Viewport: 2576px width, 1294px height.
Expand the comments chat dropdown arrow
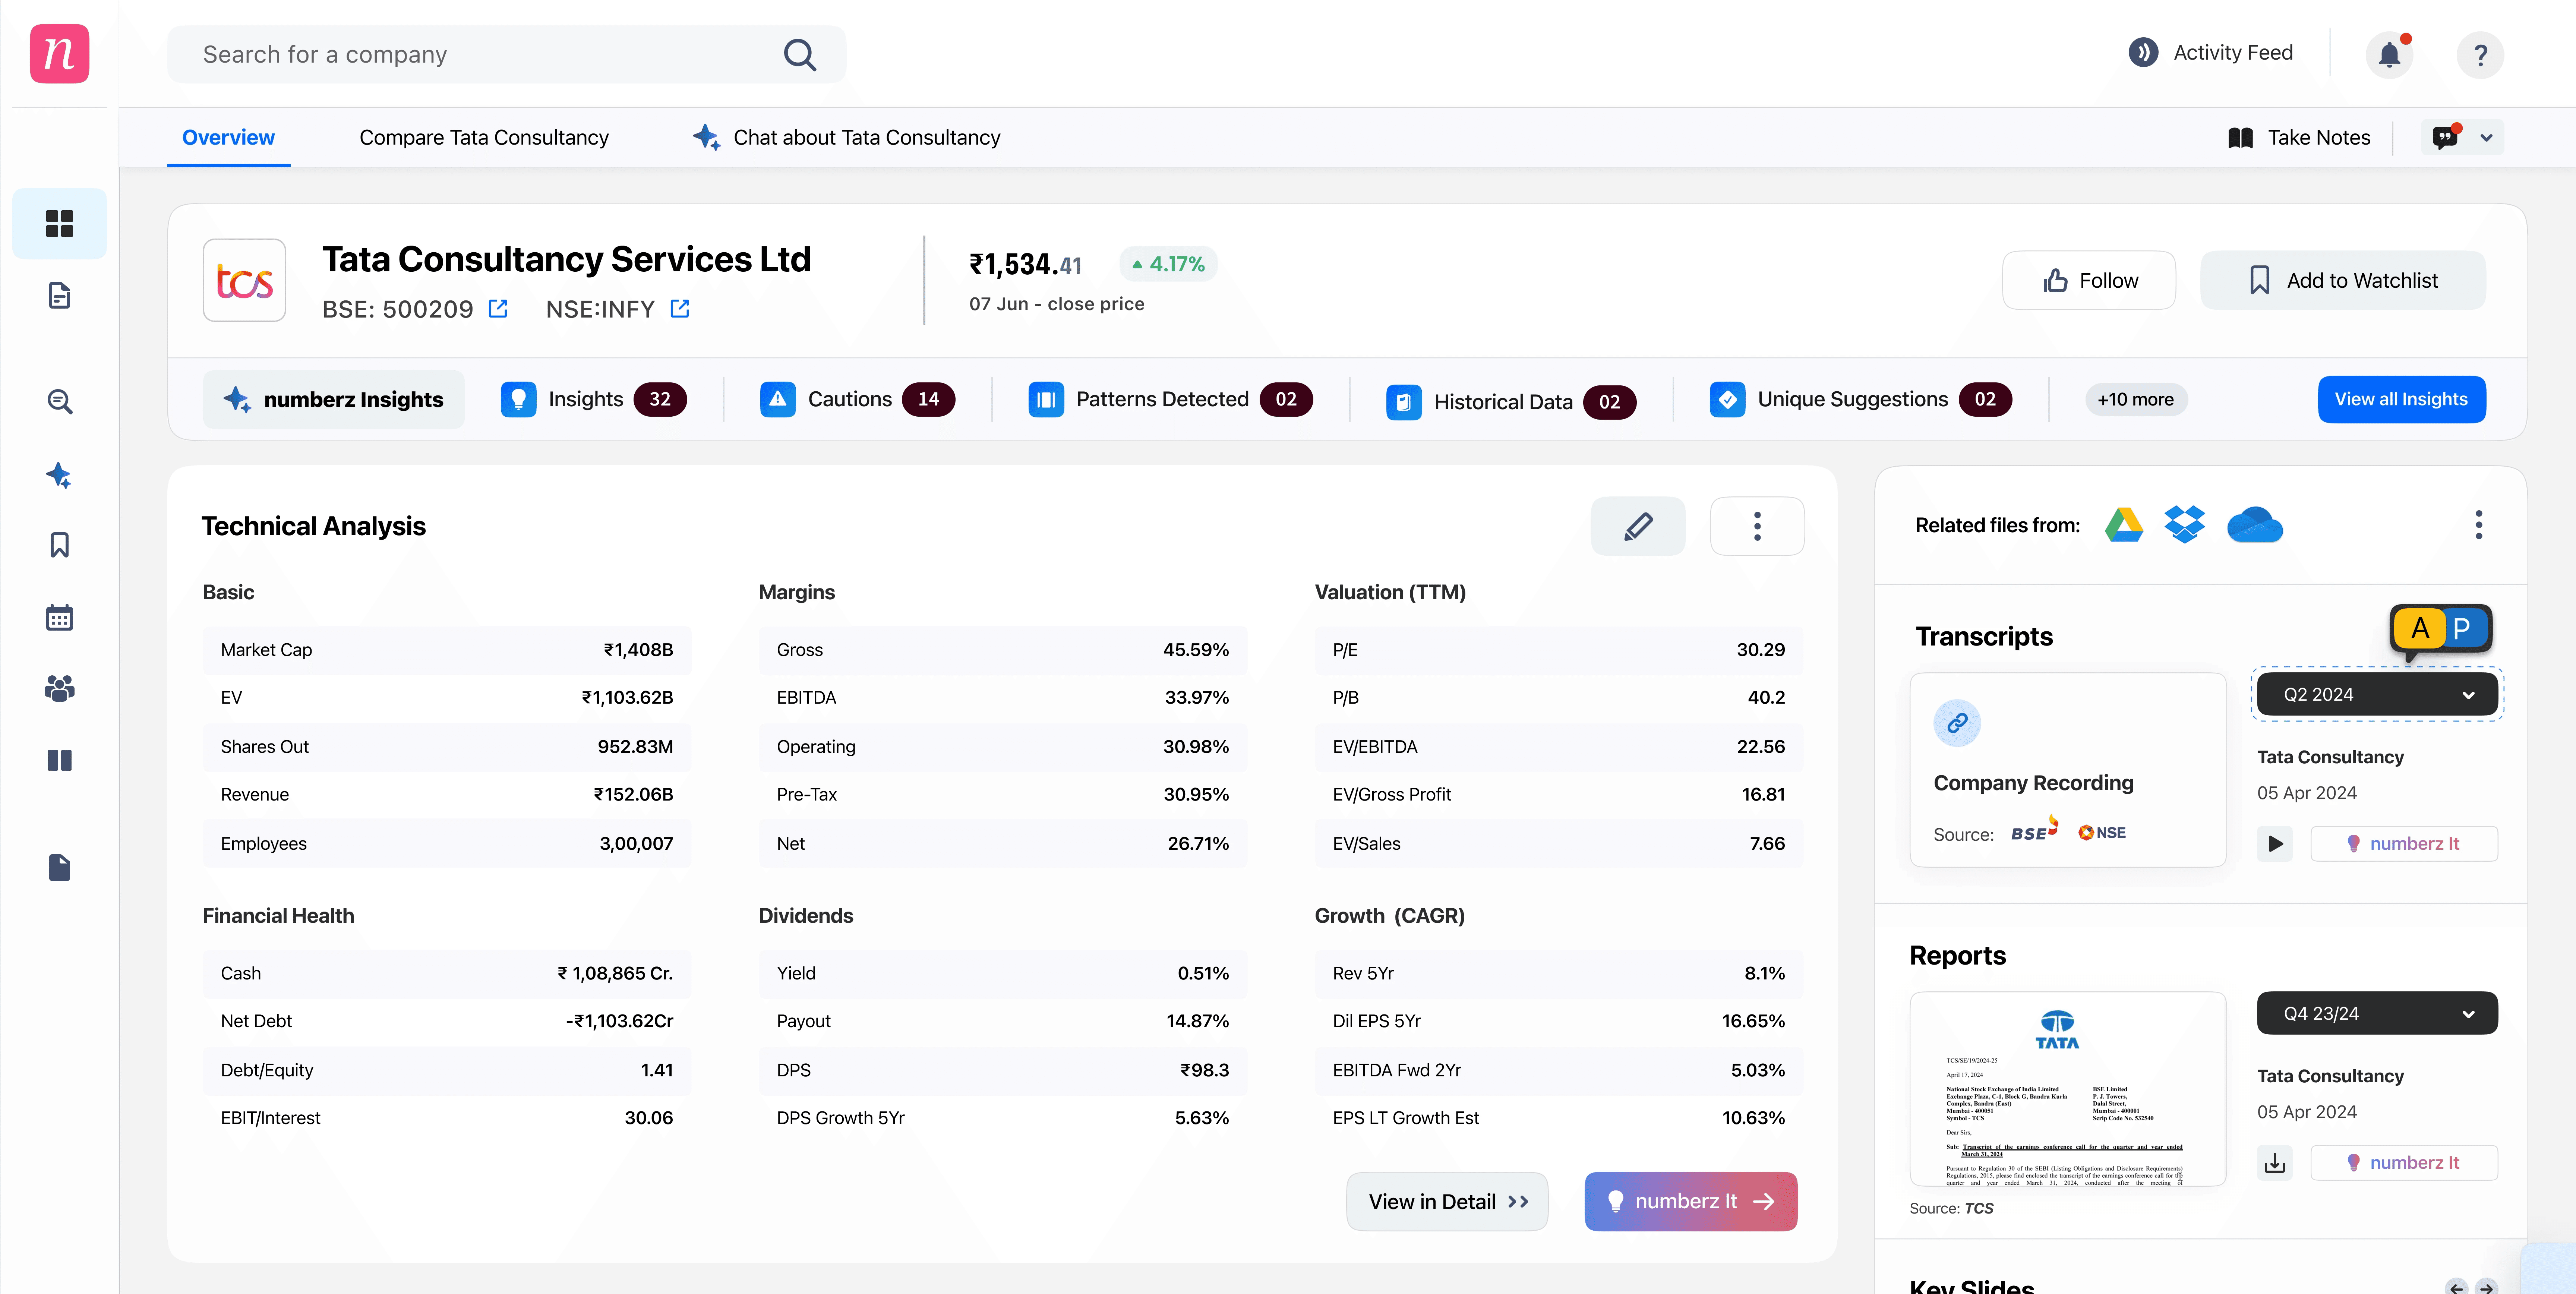coord(2486,137)
